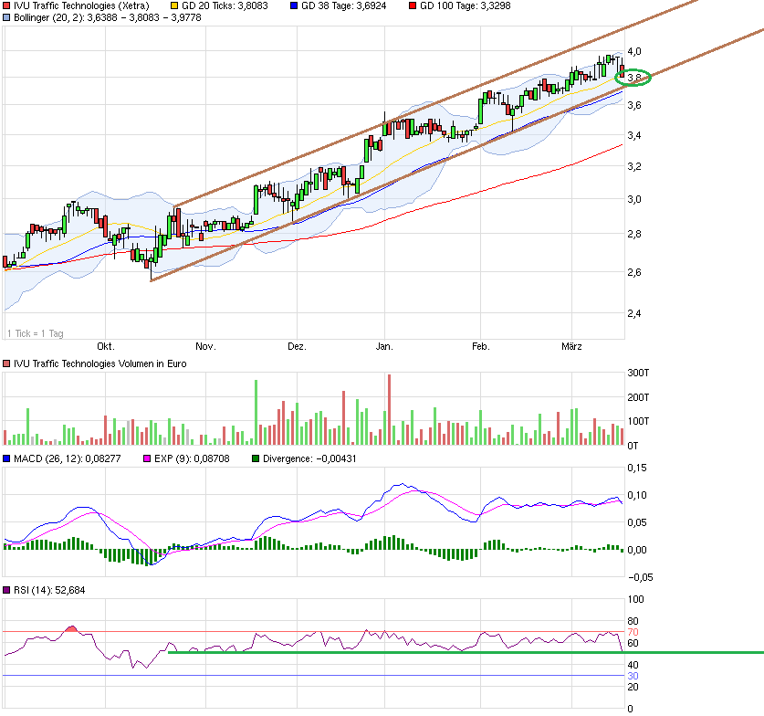Click the purple RSI (14) legend swatch
The image size is (764, 716).
(6, 590)
